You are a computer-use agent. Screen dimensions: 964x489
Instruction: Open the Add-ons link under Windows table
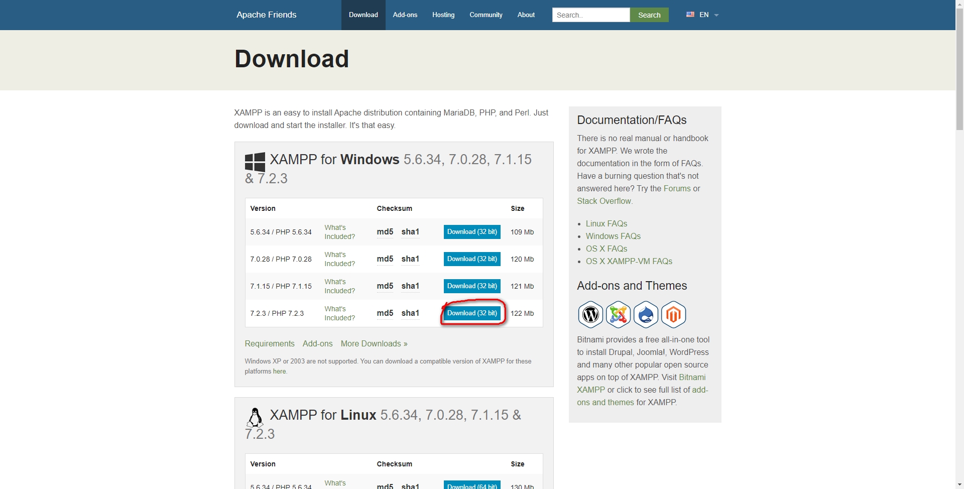[x=318, y=344]
